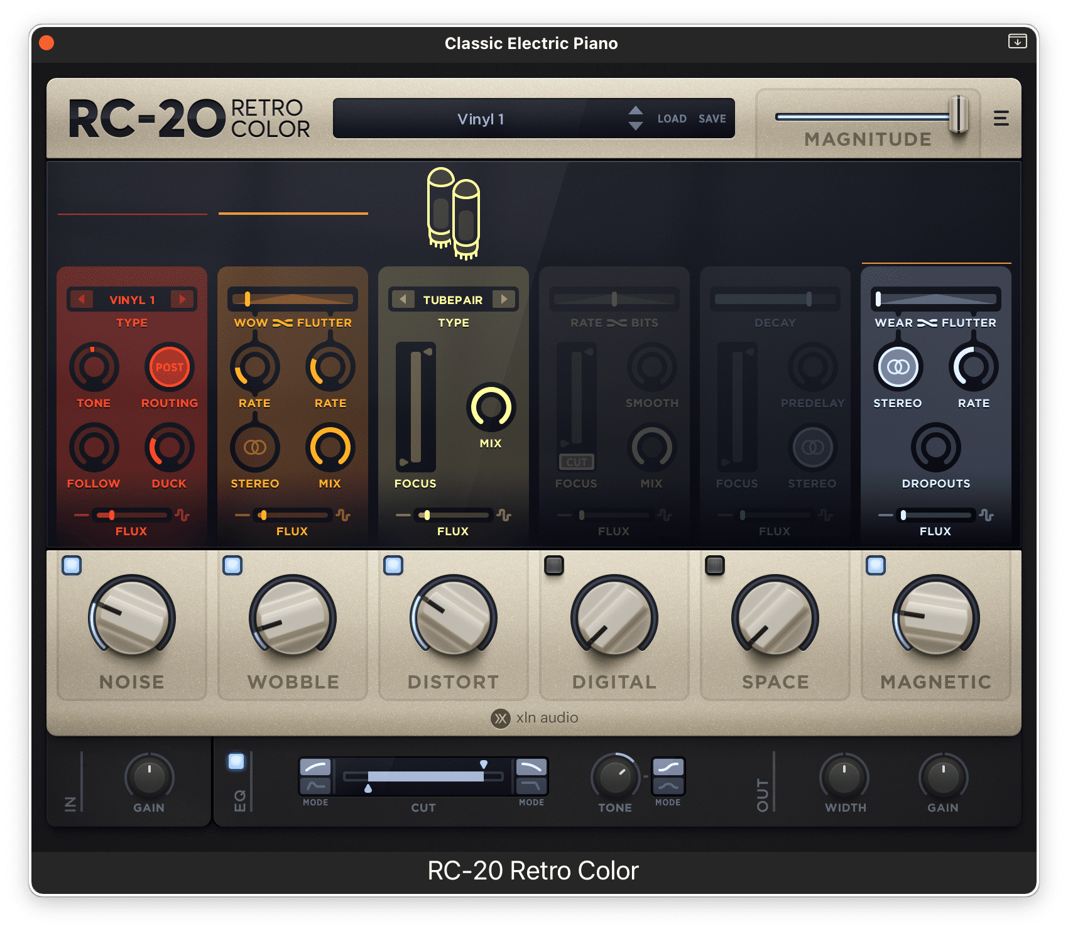Click the Load preset button
1068x931 pixels.
click(672, 119)
